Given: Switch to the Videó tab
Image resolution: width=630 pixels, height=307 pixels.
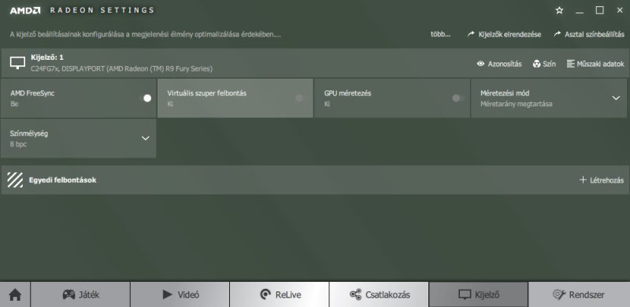Looking at the screenshot, I should (x=180, y=294).
